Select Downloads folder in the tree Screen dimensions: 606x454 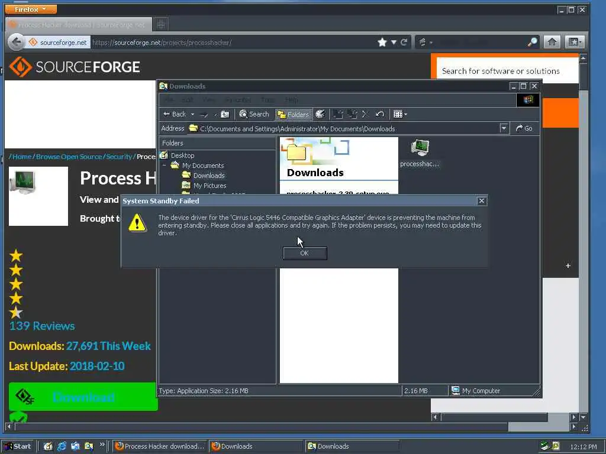pyautogui.click(x=209, y=175)
